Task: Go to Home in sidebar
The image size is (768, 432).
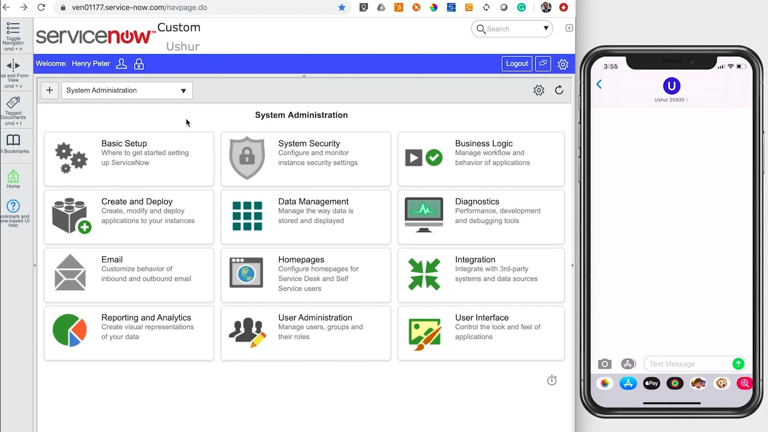Action: 13,179
